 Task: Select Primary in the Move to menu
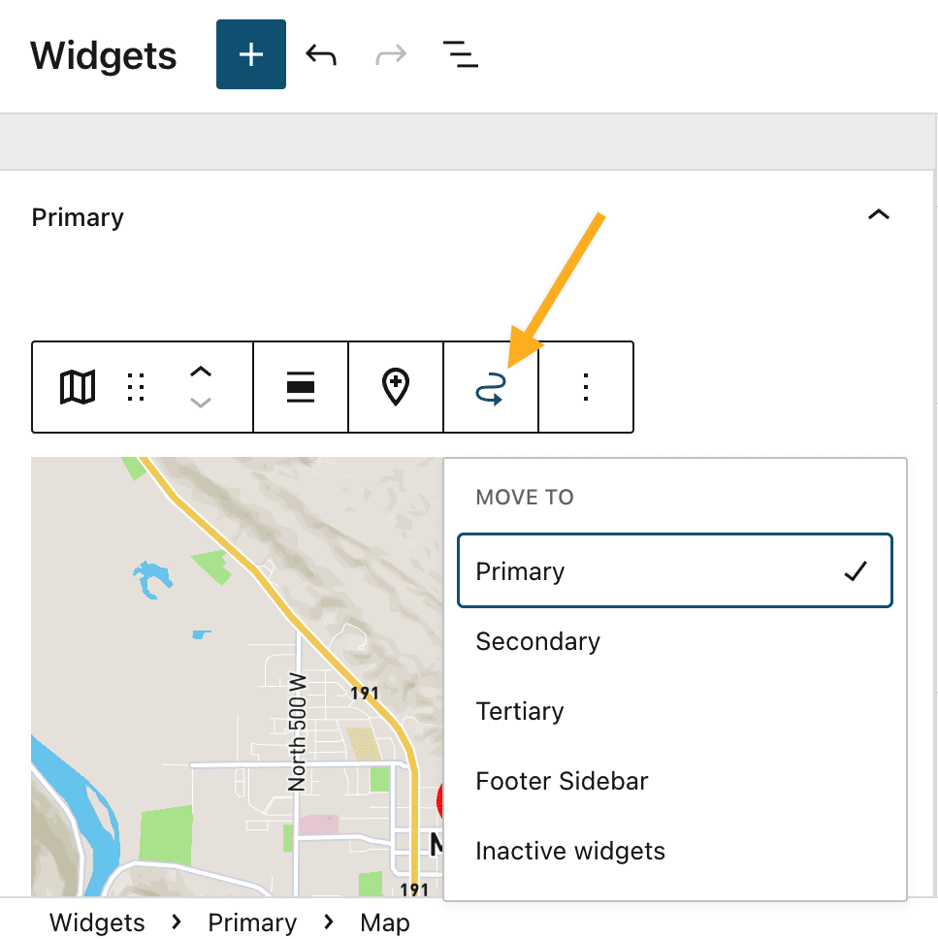(x=674, y=571)
